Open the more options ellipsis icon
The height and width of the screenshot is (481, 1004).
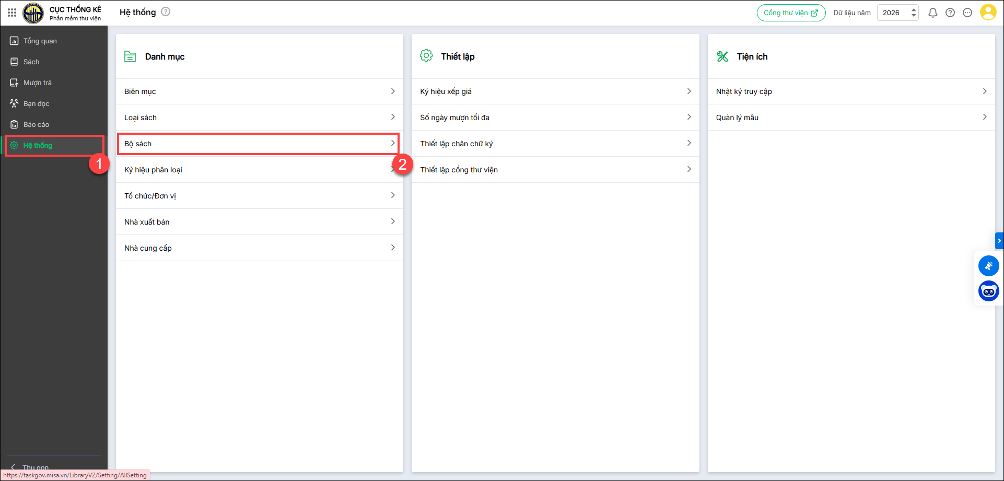pos(967,13)
